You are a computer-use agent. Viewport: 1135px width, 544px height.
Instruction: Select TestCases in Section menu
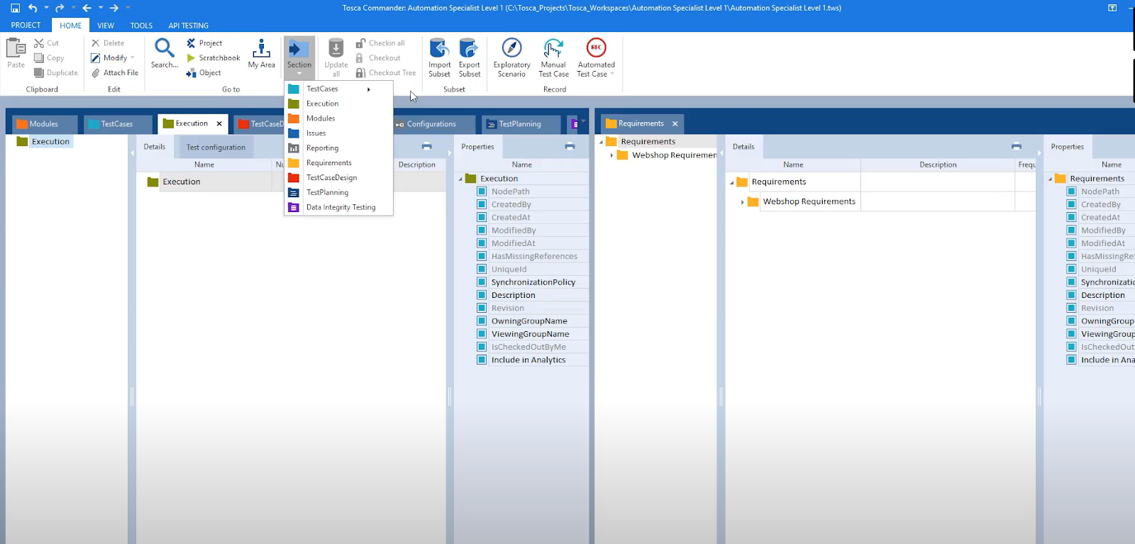338,89
